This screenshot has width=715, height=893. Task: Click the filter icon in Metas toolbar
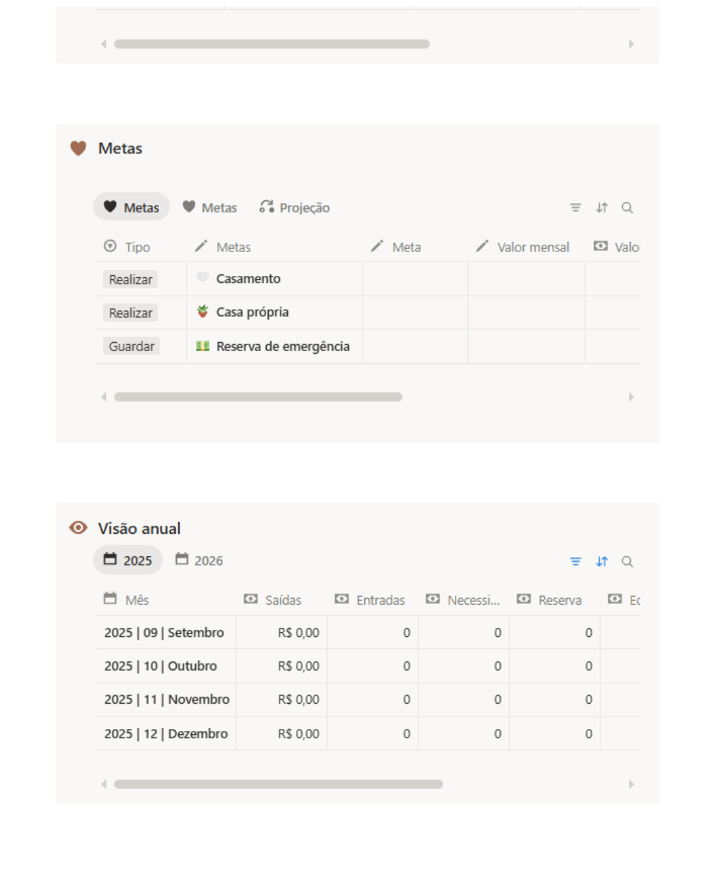[x=575, y=208]
